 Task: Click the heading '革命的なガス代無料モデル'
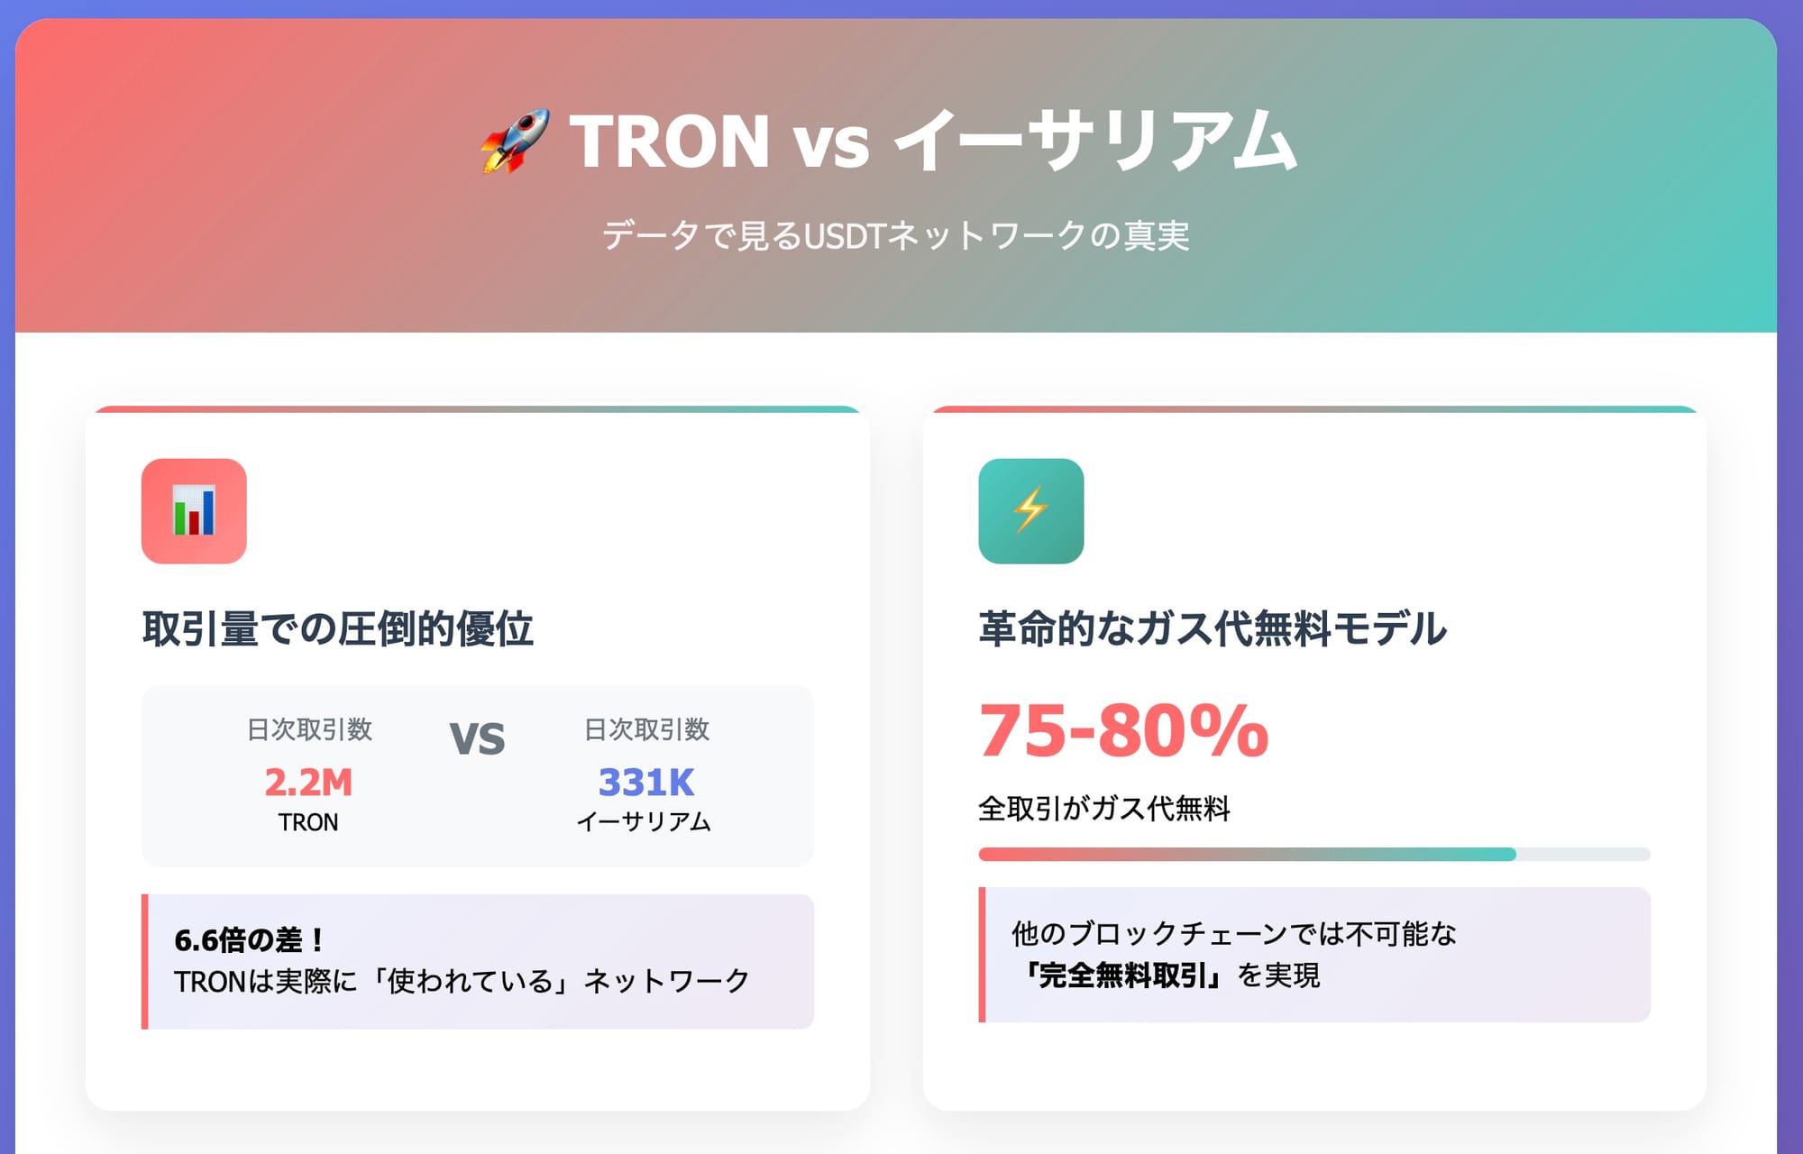(x=1213, y=628)
